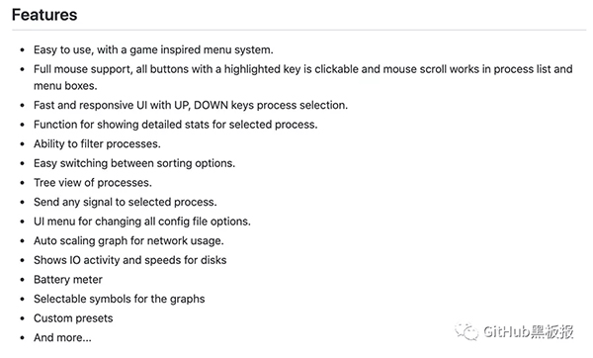The image size is (593, 358).
Task: Click the horizontal divider under Features
Action: (298, 30)
